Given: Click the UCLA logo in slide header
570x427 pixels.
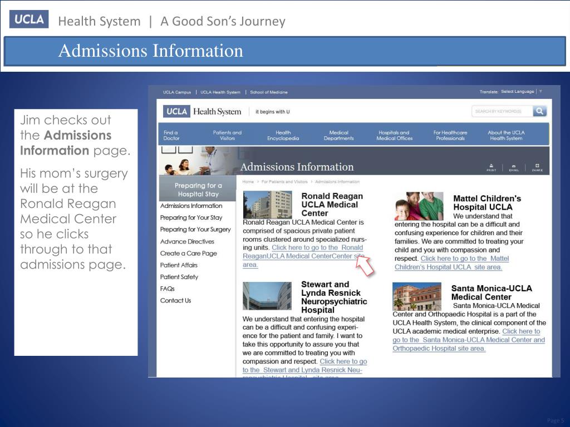Looking at the screenshot, I should [x=29, y=19].
